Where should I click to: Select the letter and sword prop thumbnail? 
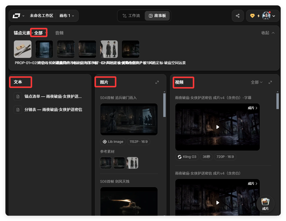coord(23,49)
